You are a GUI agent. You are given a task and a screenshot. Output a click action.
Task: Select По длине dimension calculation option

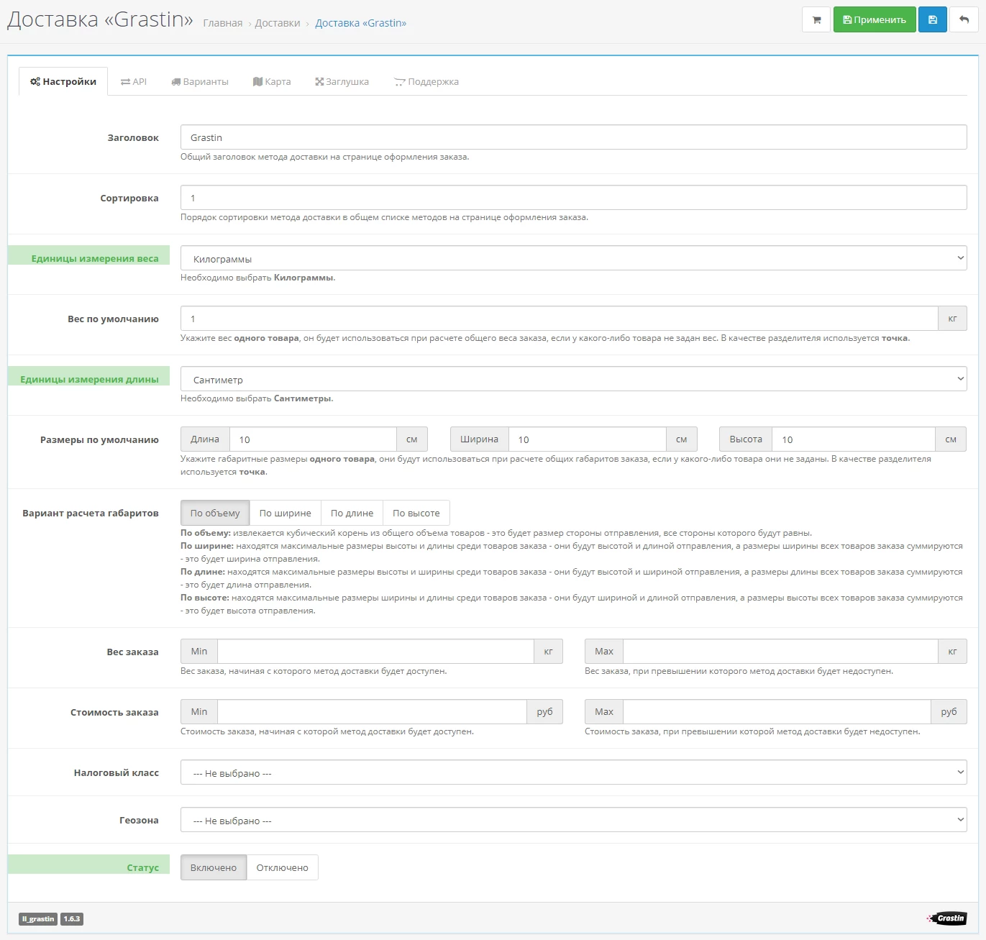coord(352,513)
